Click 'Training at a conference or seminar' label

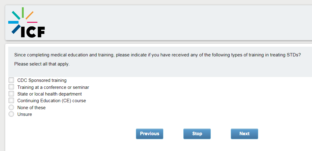[53, 87]
